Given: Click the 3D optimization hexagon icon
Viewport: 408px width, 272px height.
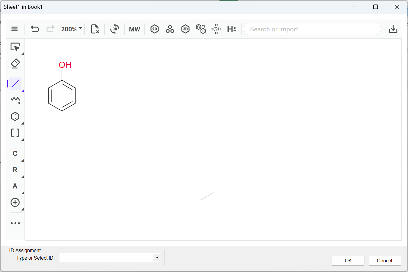Looking at the screenshot, I should pos(185,29).
